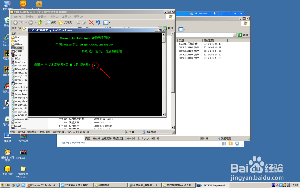Open the Search (搜索) toolbar button

[51, 23]
